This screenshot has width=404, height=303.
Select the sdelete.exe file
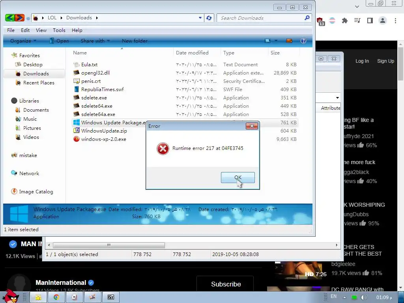94,98
